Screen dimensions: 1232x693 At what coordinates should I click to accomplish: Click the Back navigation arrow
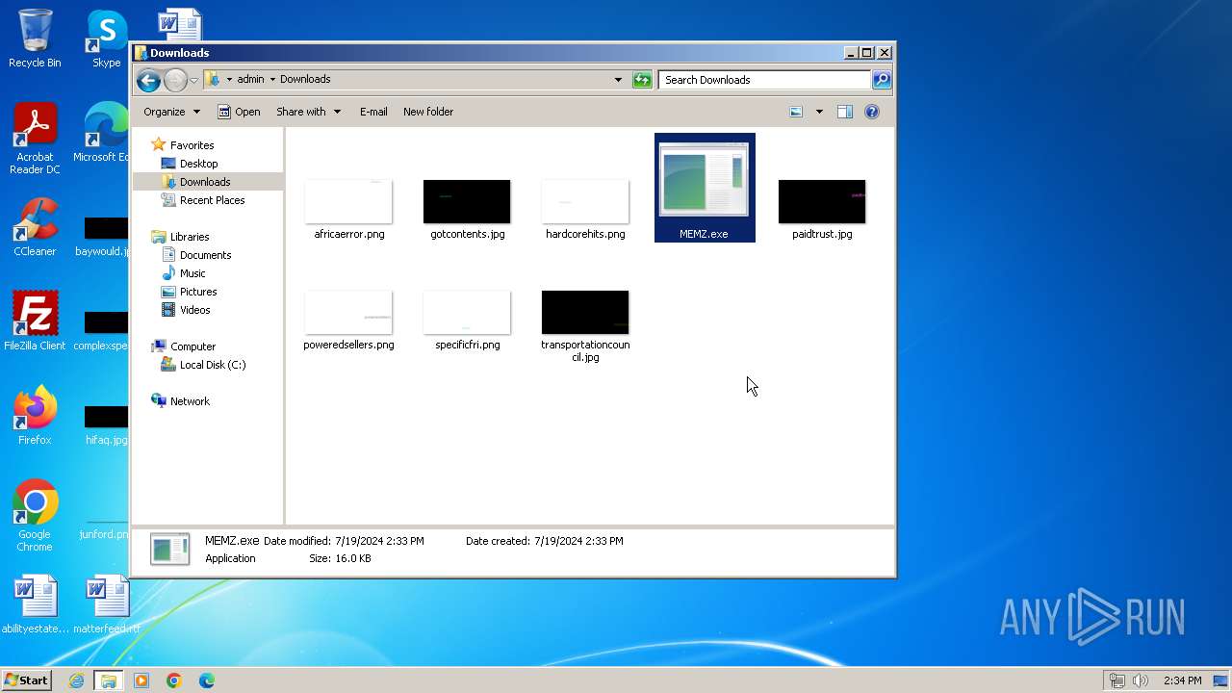point(148,80)
